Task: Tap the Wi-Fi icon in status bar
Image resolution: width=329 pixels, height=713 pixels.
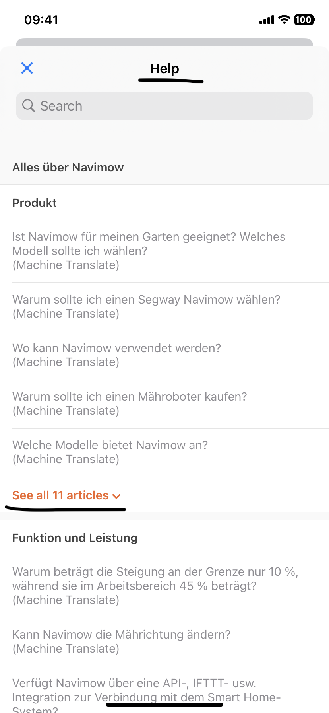Action: [284, 19]
